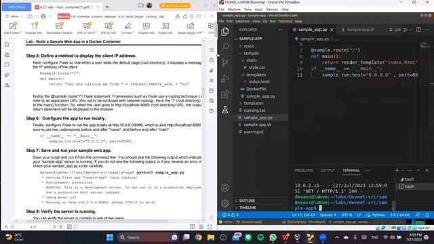Open comments panel in WPS sidebar
The image size is (434, 244).
pyautogui.click(x=7, y=65)
